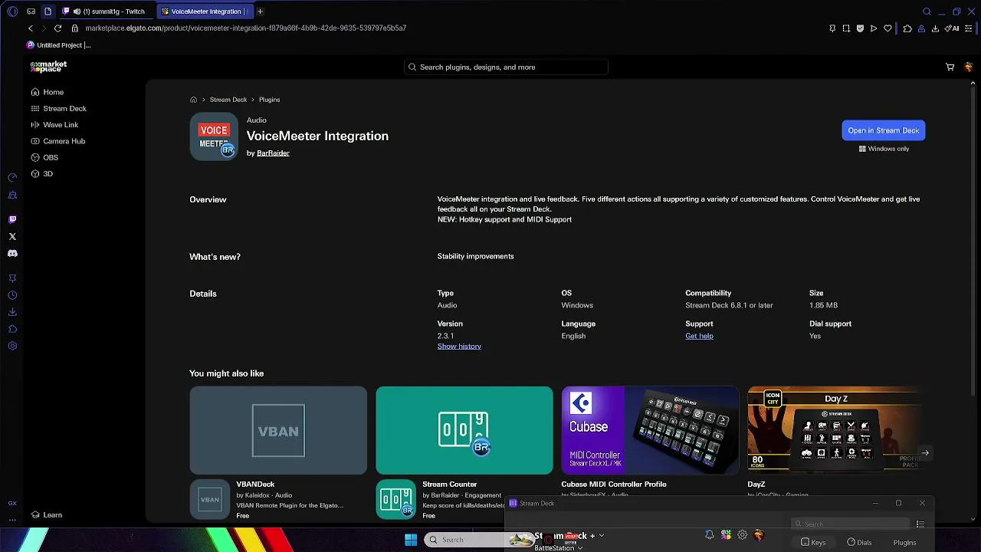The image size is (981, 552).
Task: Click the Stream Deck list view icon
Action: tap(920, 524)
